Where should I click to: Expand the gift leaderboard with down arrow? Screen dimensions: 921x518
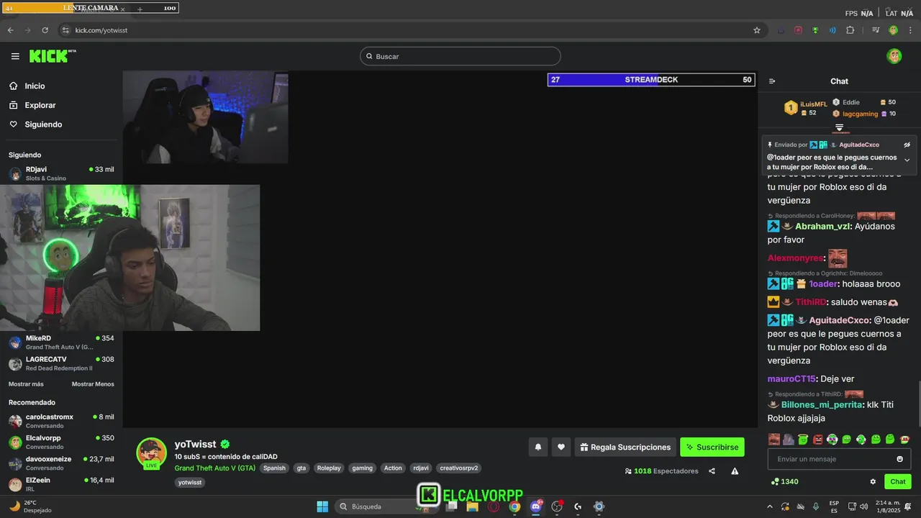tap(839, 127)
